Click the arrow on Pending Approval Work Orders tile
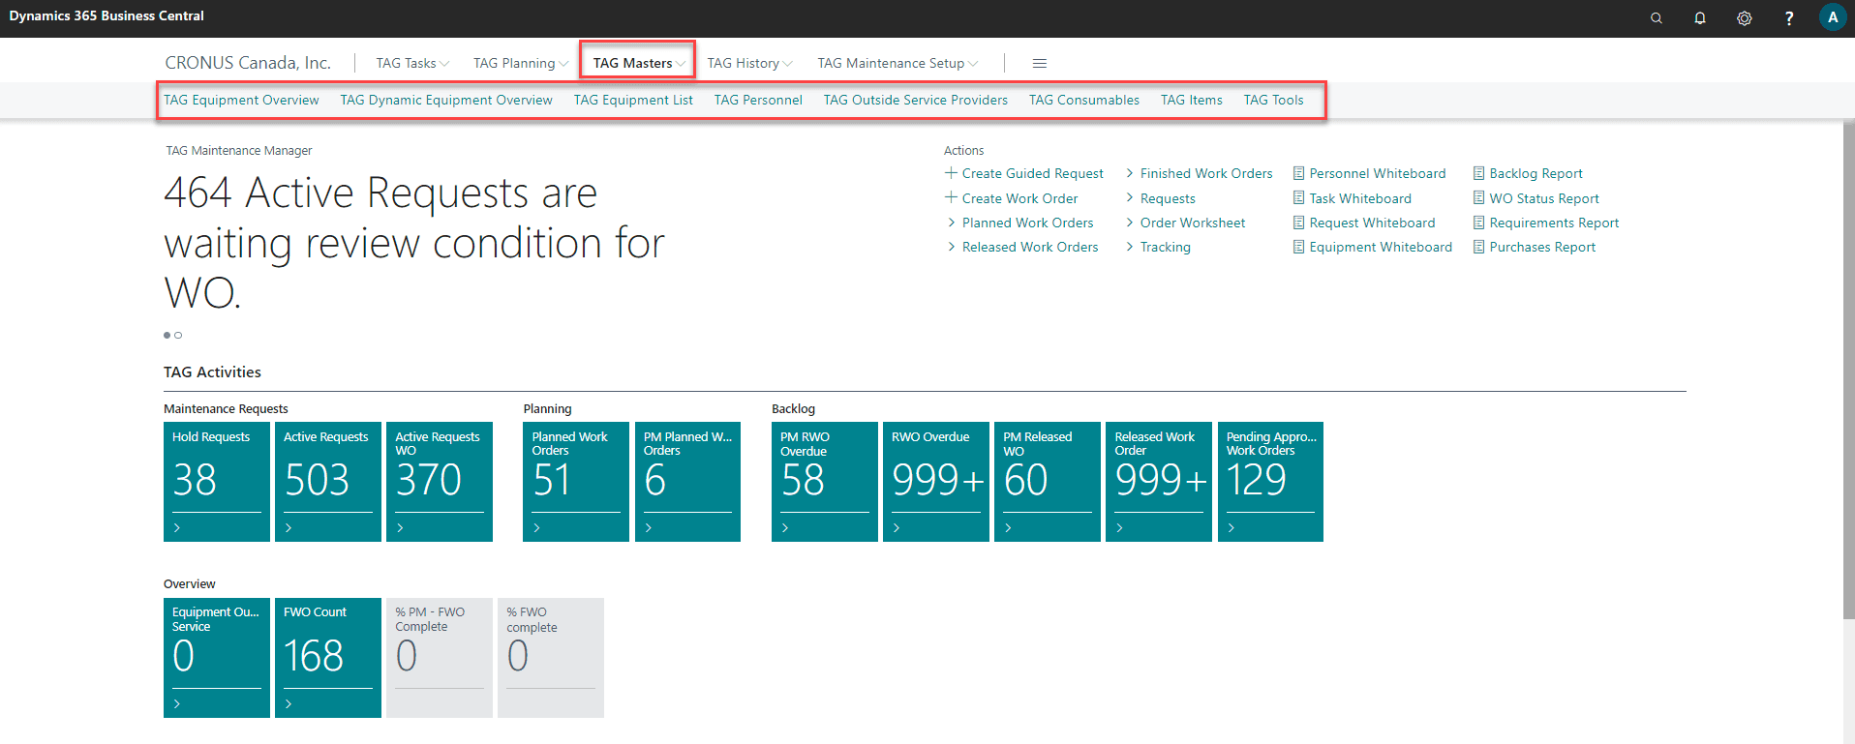The image size is (1855, 744). point(1232,528)
